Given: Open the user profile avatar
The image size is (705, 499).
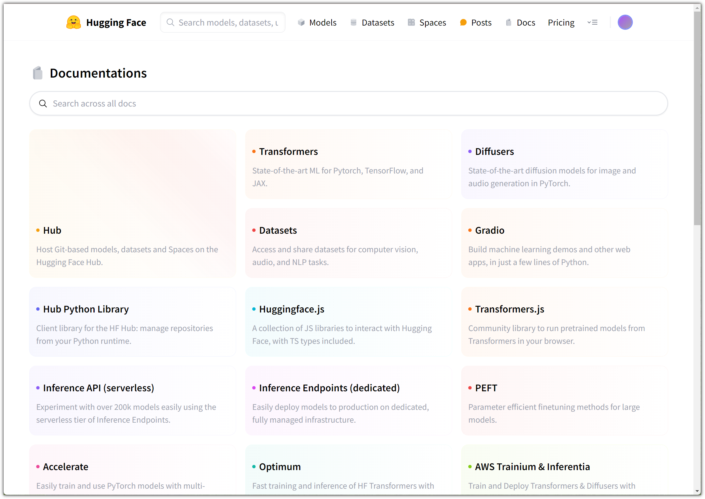Looking at the screenshot, I should pos(625,23).
